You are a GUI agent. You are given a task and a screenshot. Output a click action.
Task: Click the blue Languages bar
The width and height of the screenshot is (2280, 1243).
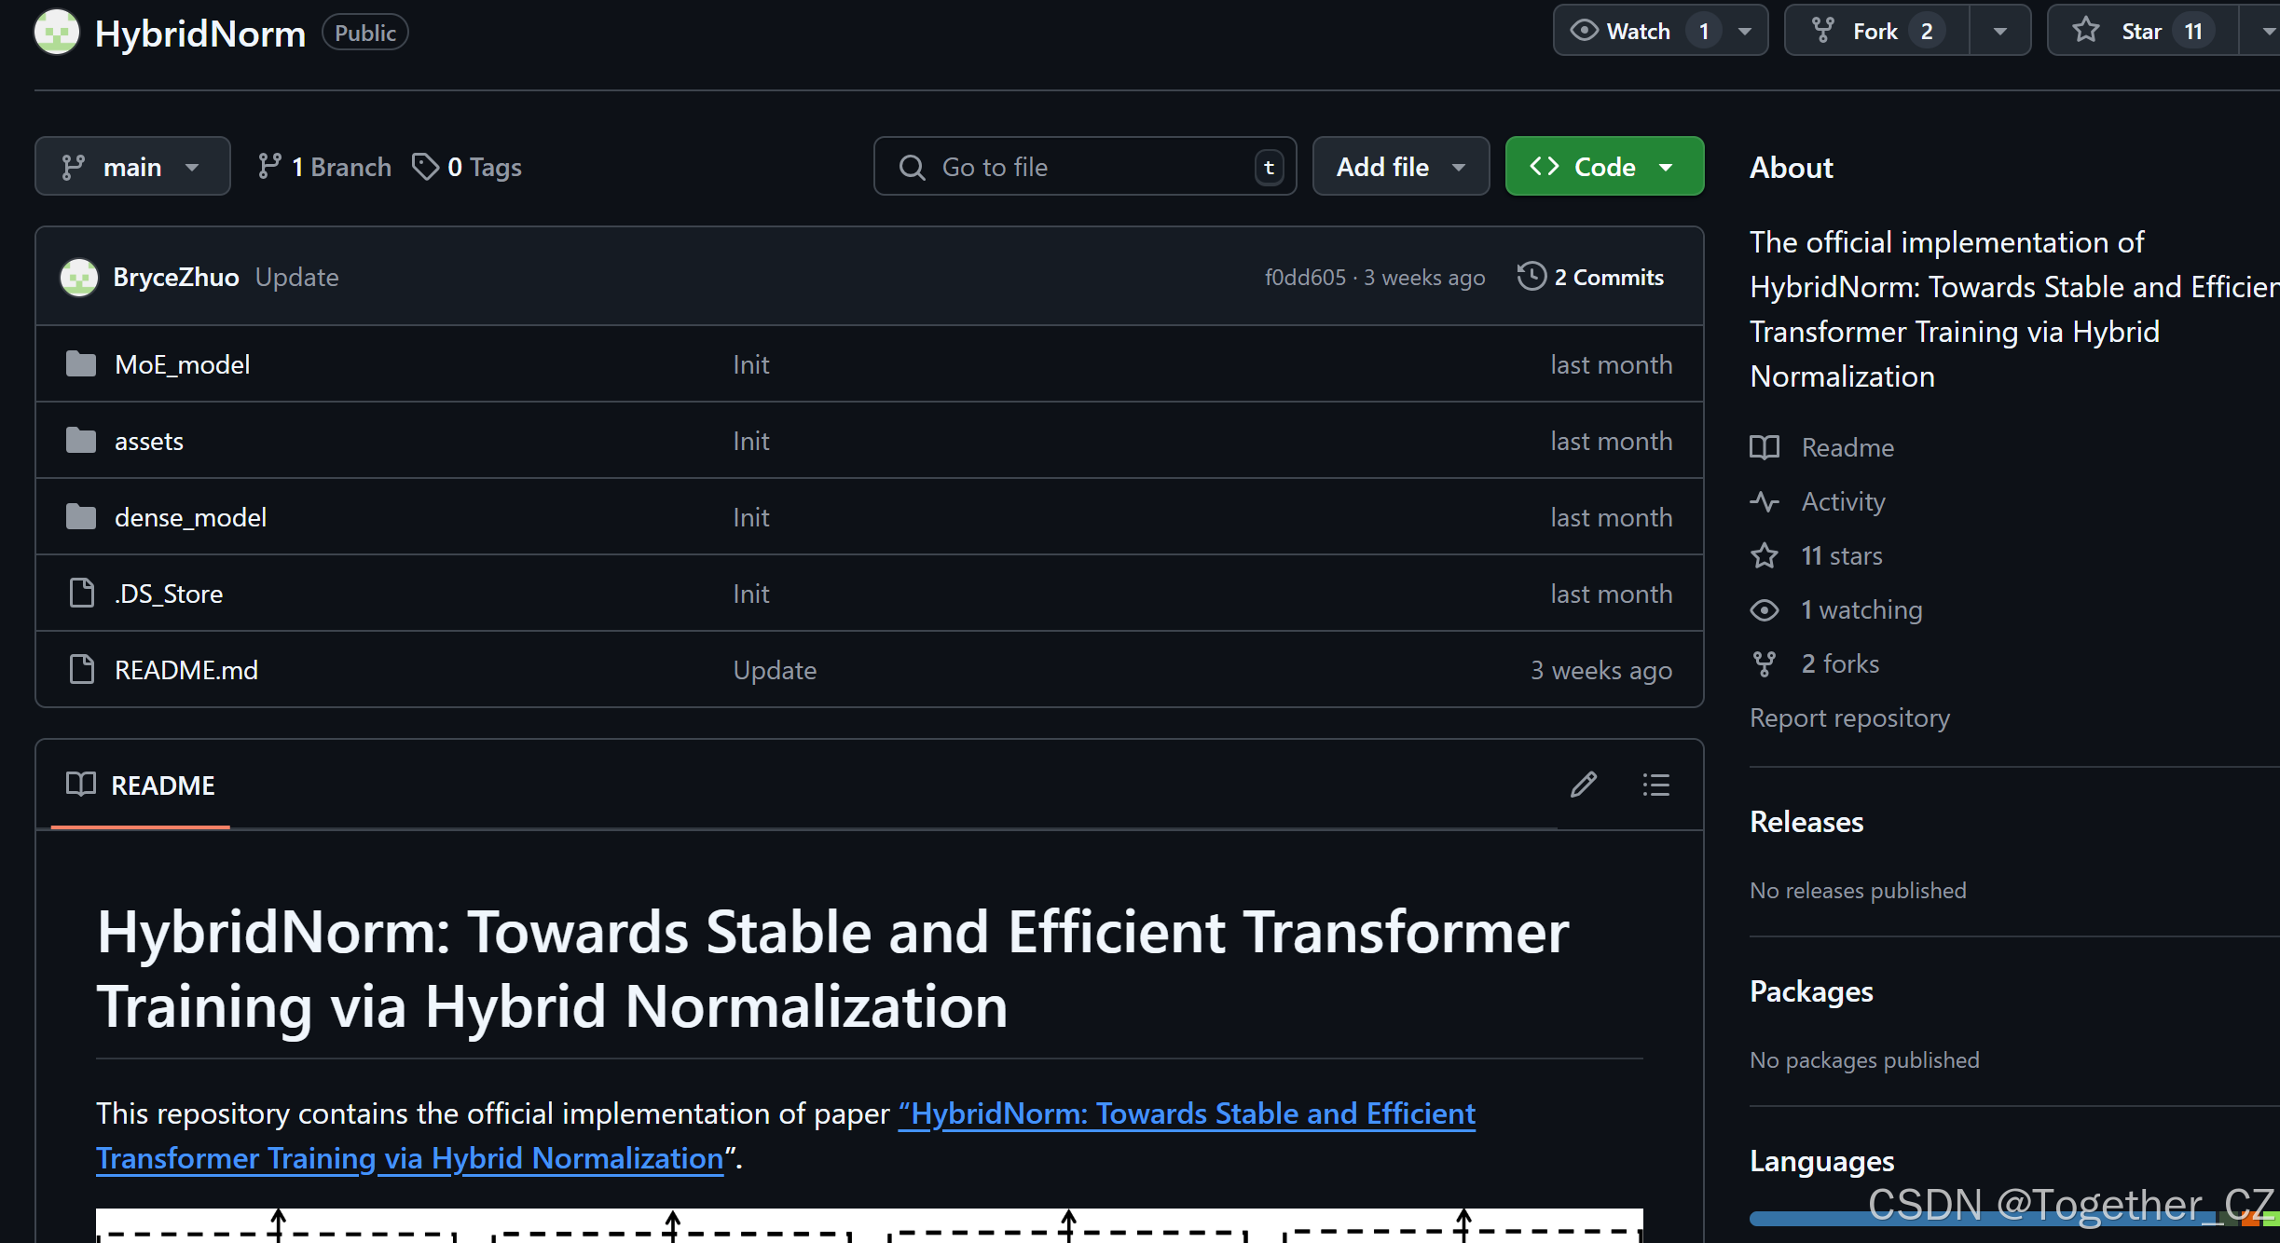click(1808, 1218)
